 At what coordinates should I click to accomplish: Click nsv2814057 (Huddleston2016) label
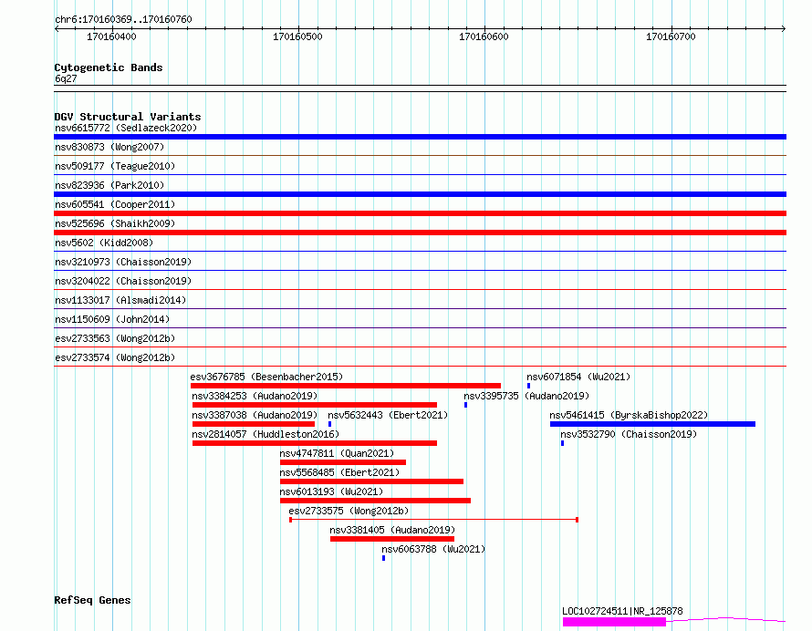pos(265,434)
